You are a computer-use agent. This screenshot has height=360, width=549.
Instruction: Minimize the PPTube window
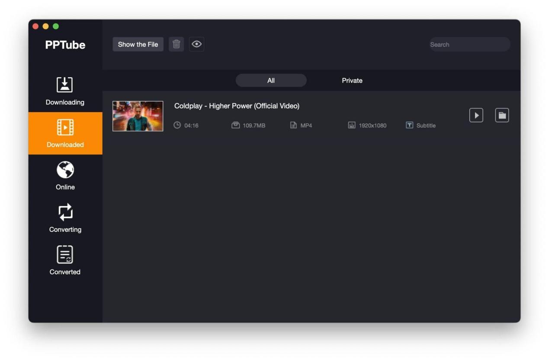45,26
